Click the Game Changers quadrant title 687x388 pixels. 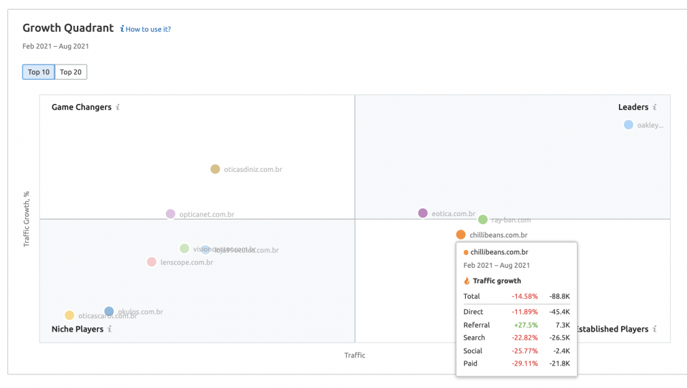(82, 107)
